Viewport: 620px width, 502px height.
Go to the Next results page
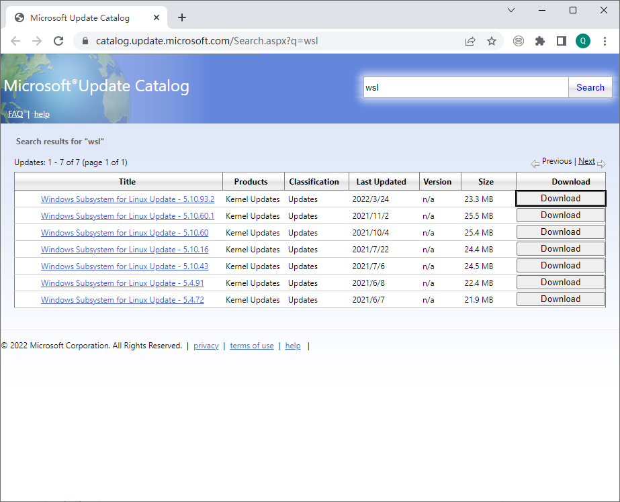(586, 161)
